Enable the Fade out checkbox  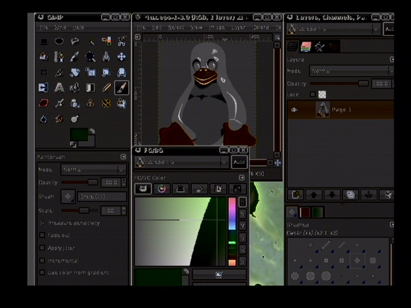(x=42, y=235)
